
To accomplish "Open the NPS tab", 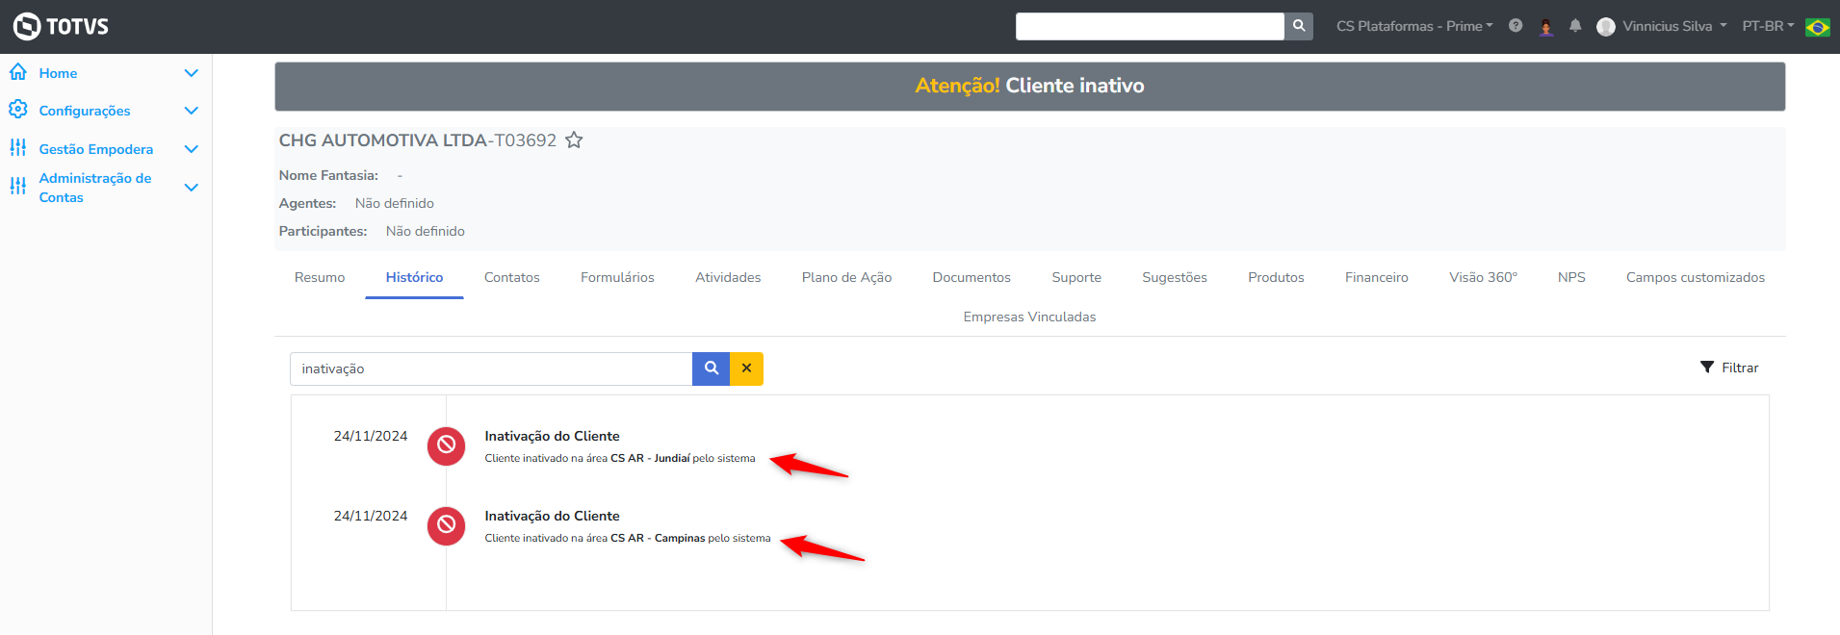I will (1571, 277).
